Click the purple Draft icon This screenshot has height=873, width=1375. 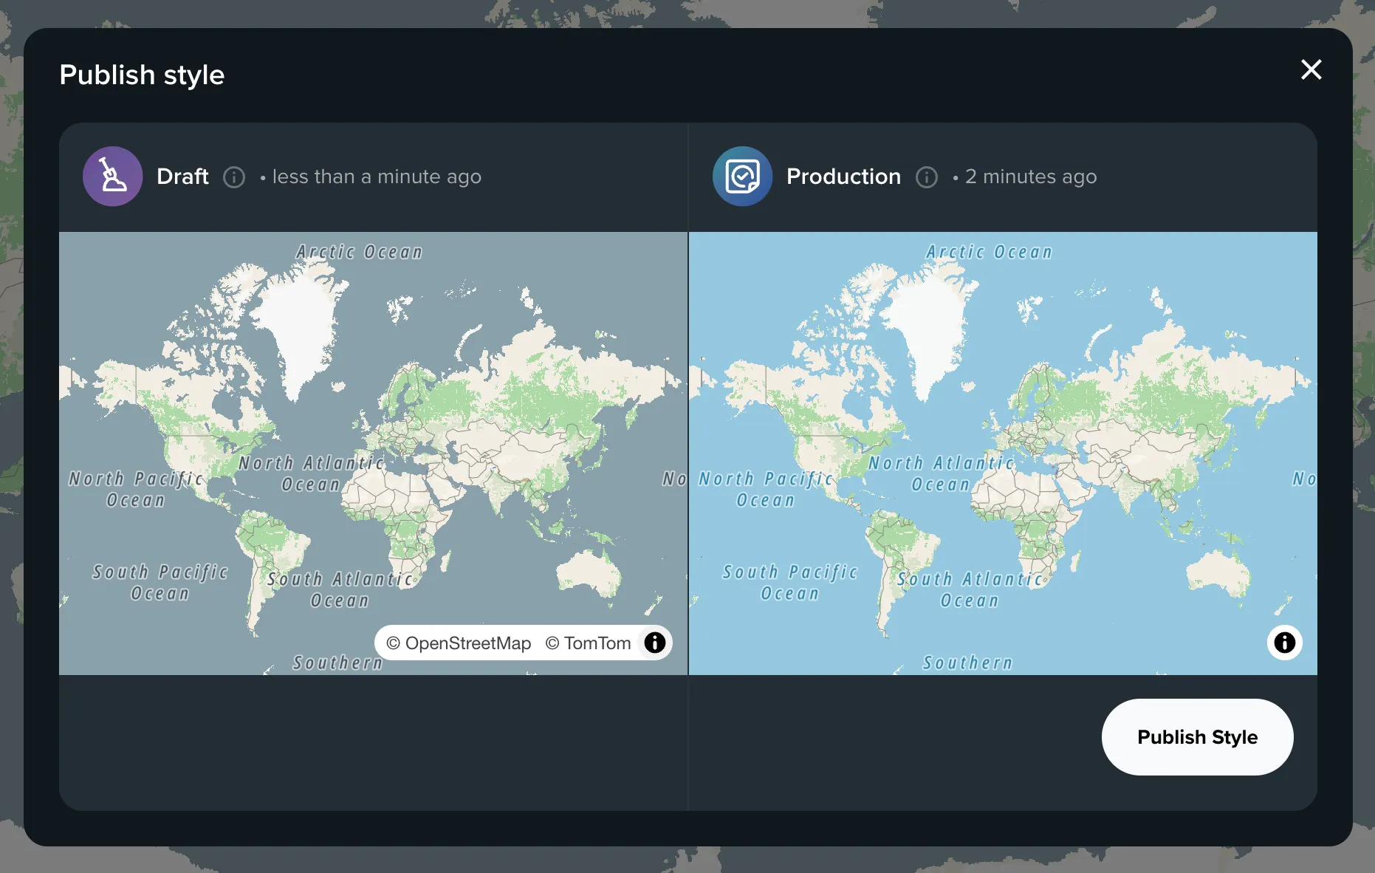pos(112,177)
